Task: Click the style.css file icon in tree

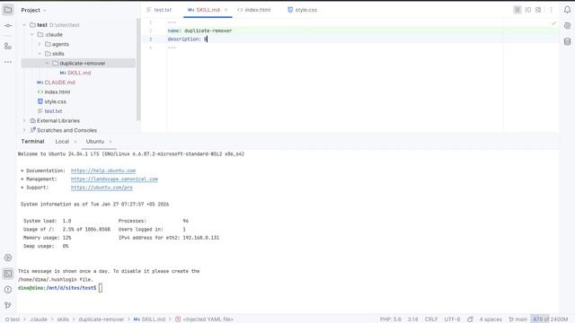Action: [40, 101]
